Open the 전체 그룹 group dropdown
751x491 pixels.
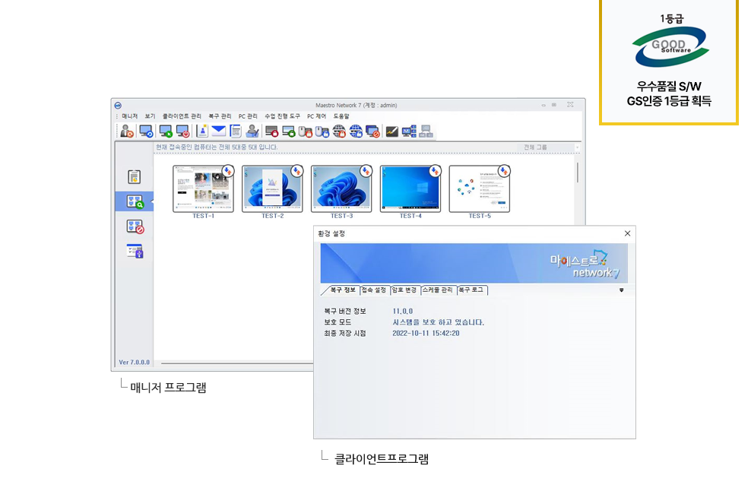(547, 147)
